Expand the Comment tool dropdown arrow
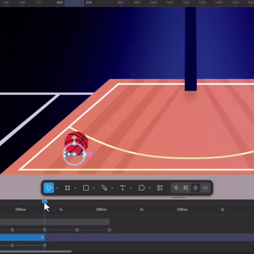 150,188
